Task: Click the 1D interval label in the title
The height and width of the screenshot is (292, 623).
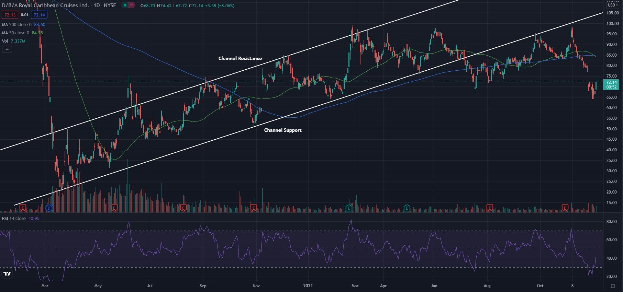Action: click(x=97, y=5)
